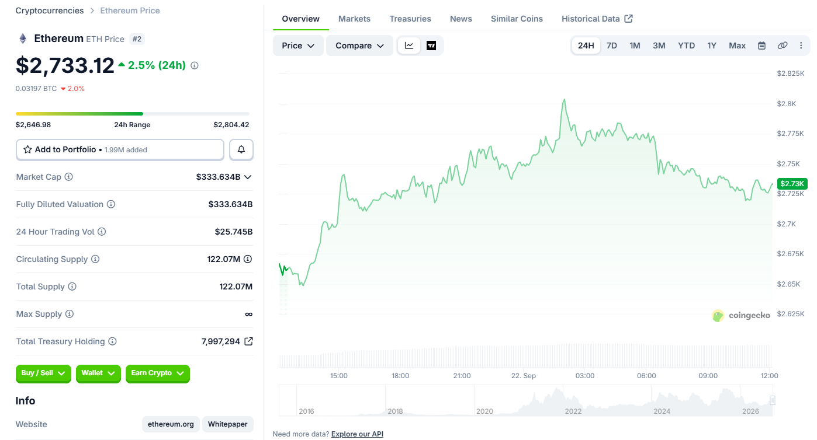Click Add to Portfolio button

coord(120,149)
